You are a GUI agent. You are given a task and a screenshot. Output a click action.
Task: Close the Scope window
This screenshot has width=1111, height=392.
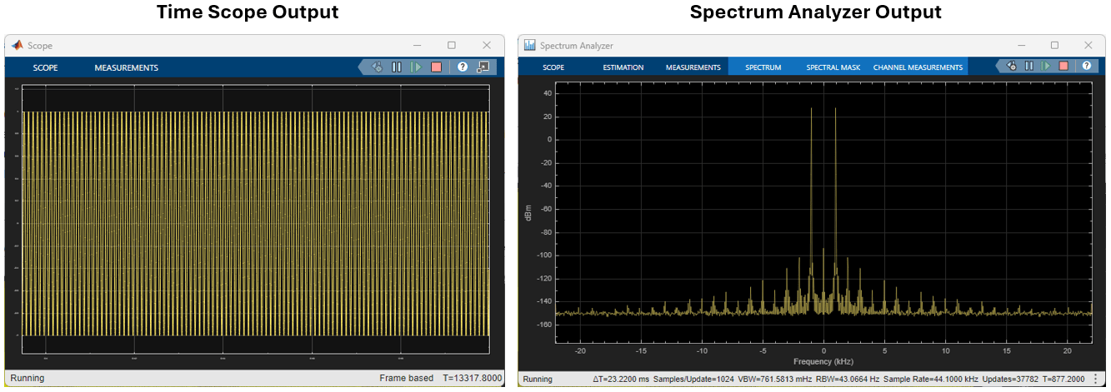[x=487, y=45]
